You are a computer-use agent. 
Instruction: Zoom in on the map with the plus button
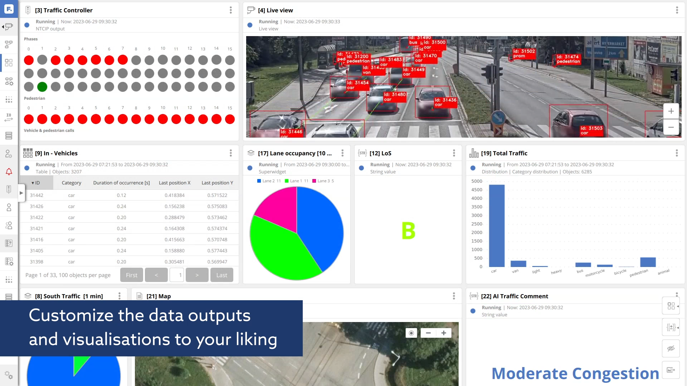[444, 333]
